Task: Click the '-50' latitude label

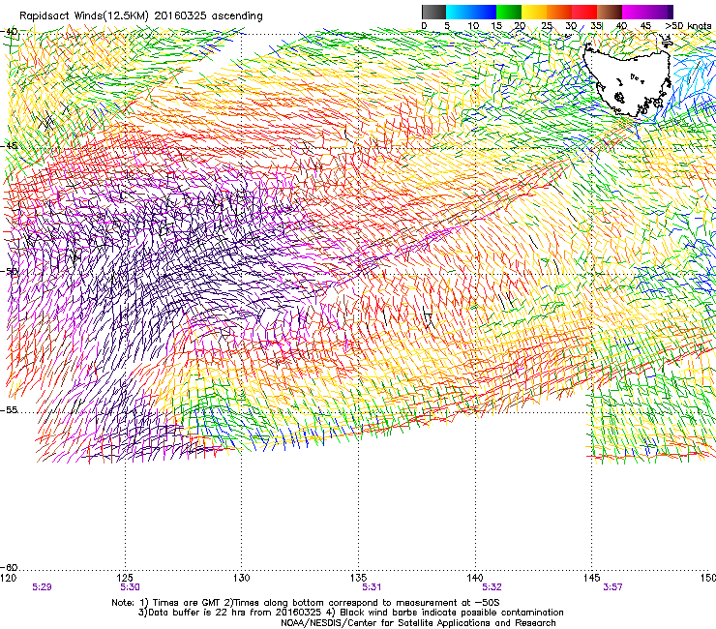Action: click(x=9, y=271)
